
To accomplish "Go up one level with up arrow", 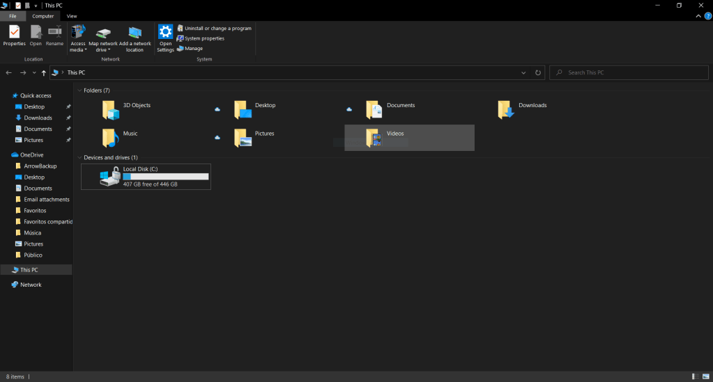I will click(x=44, y=72).
